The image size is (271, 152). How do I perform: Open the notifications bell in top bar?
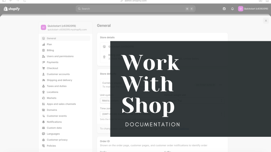(x=232, y=9)
